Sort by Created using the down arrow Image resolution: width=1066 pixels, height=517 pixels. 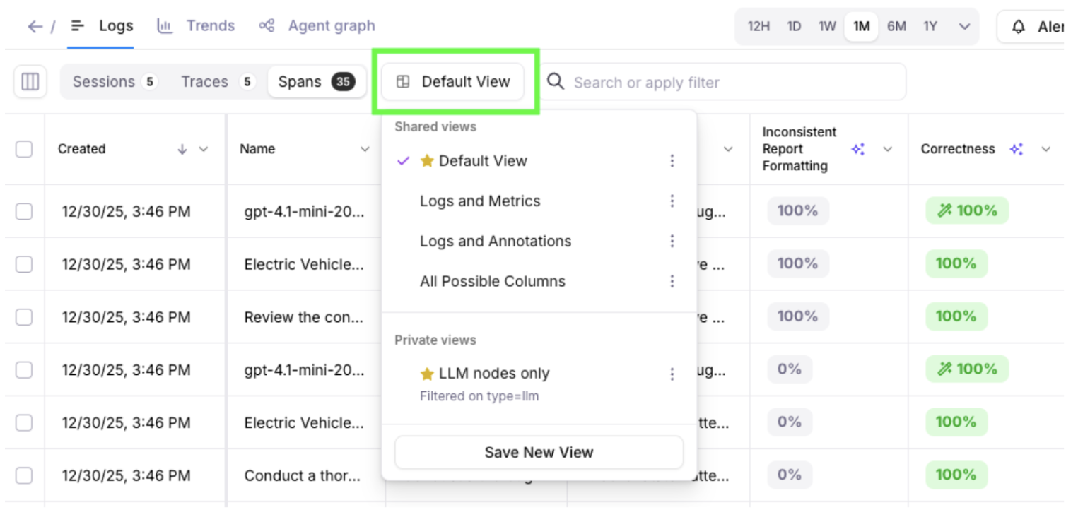click(182, 149)
